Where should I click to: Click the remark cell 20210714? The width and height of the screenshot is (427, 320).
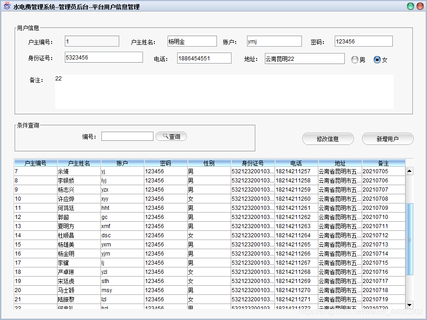click(x=384, y=254)
